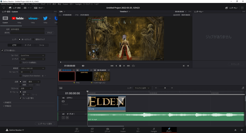This screenshot has height=133, width=246.
Task: Open project settings gear icon
Action: click(x=242, y=130)
